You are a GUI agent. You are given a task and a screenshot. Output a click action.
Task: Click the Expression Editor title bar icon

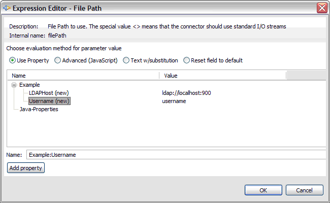click(x=7, y=8)
